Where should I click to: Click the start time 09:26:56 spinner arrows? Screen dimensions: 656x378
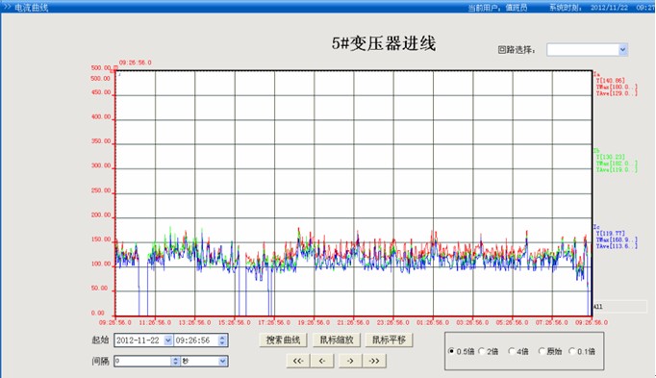point(222,340)
